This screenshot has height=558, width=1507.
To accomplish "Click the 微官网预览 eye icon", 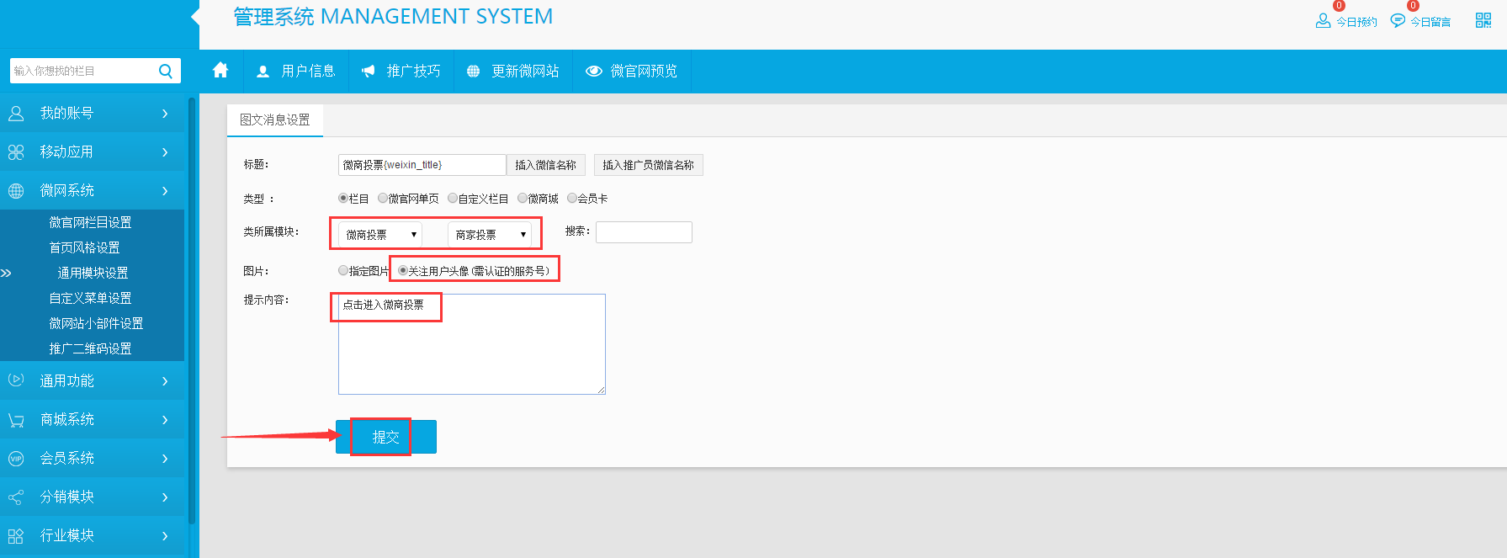I will click(594, 72).
